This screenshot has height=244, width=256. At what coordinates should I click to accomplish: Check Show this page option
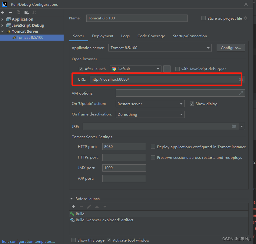74,240
